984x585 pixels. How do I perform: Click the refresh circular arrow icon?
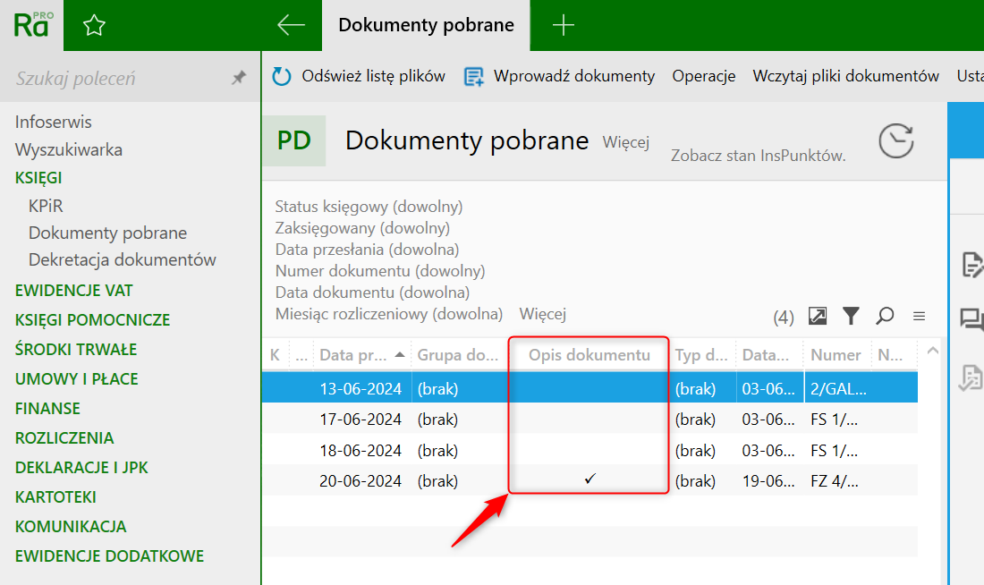pos(281,77)
